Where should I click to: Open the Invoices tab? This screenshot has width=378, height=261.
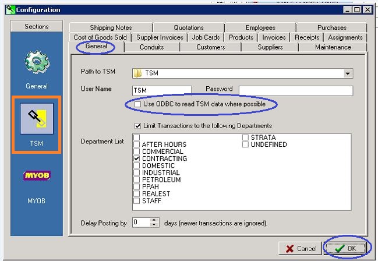click(274, 37)
